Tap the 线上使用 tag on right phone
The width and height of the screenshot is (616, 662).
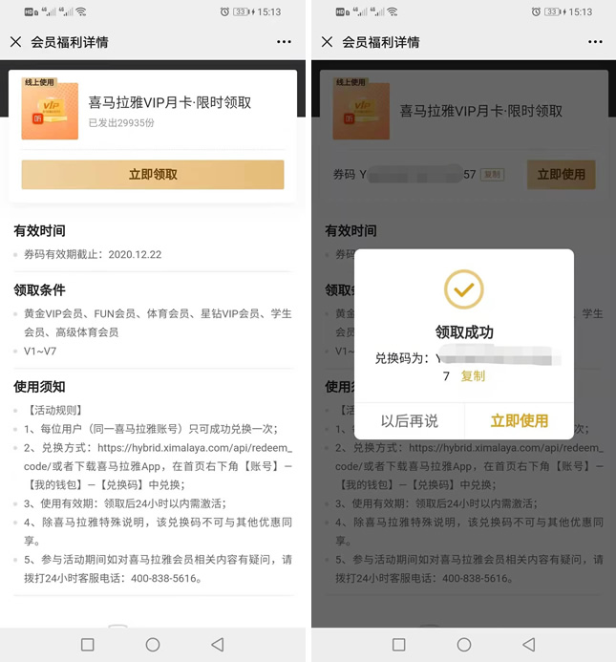[350, 82]
